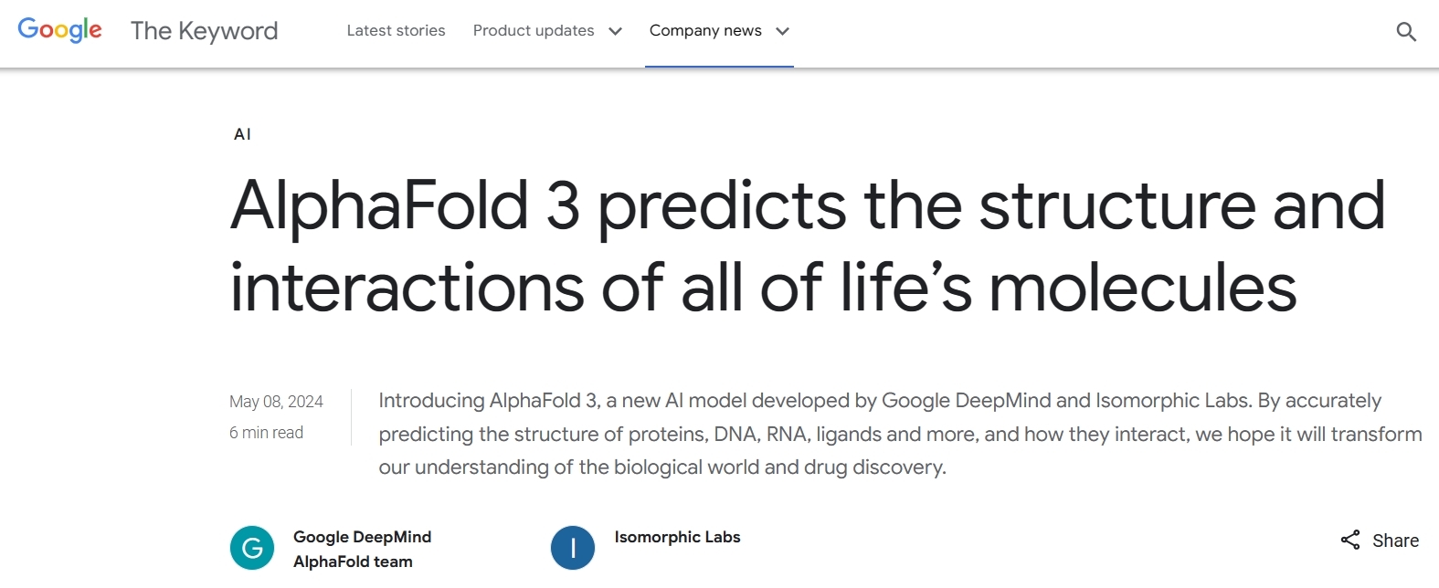
Task: Select the Product updates menu
Action: [534, 30]
